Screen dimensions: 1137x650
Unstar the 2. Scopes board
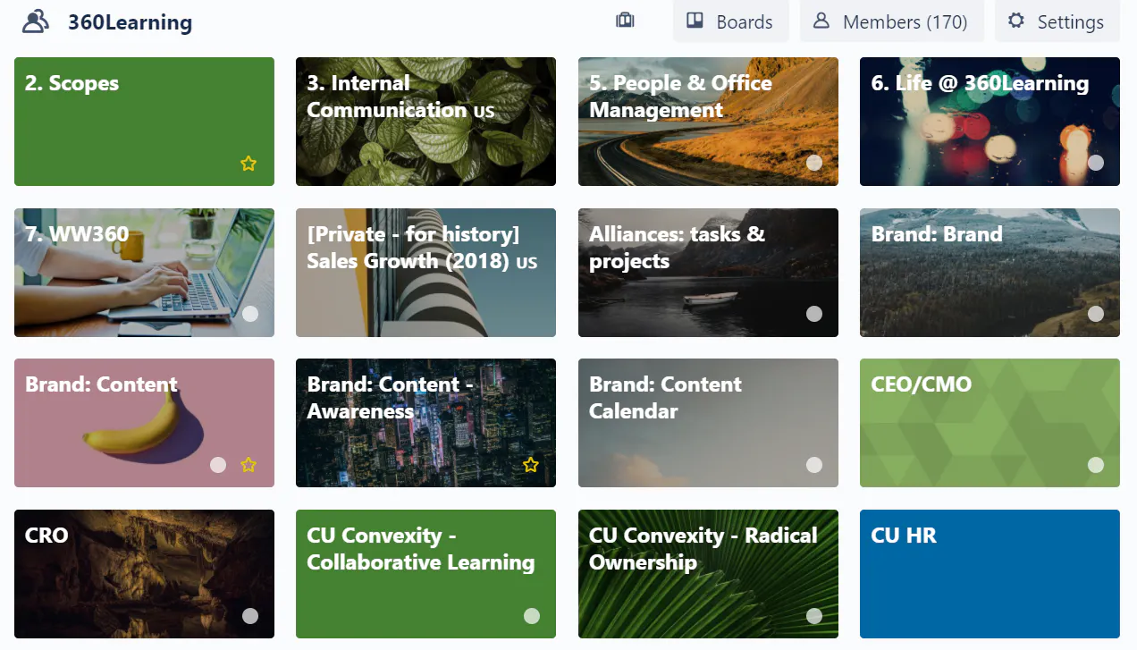point(248,164)
